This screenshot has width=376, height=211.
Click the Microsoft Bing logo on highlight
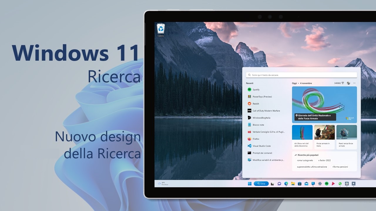pyautogui.click(x=349, y=118)
